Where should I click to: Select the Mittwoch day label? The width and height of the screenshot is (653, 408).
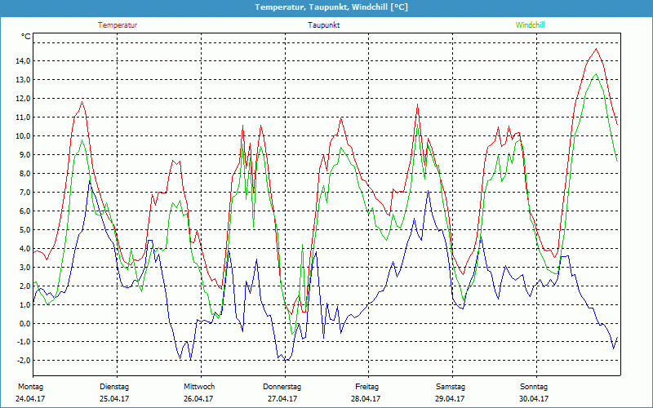[x=199, y=387]
